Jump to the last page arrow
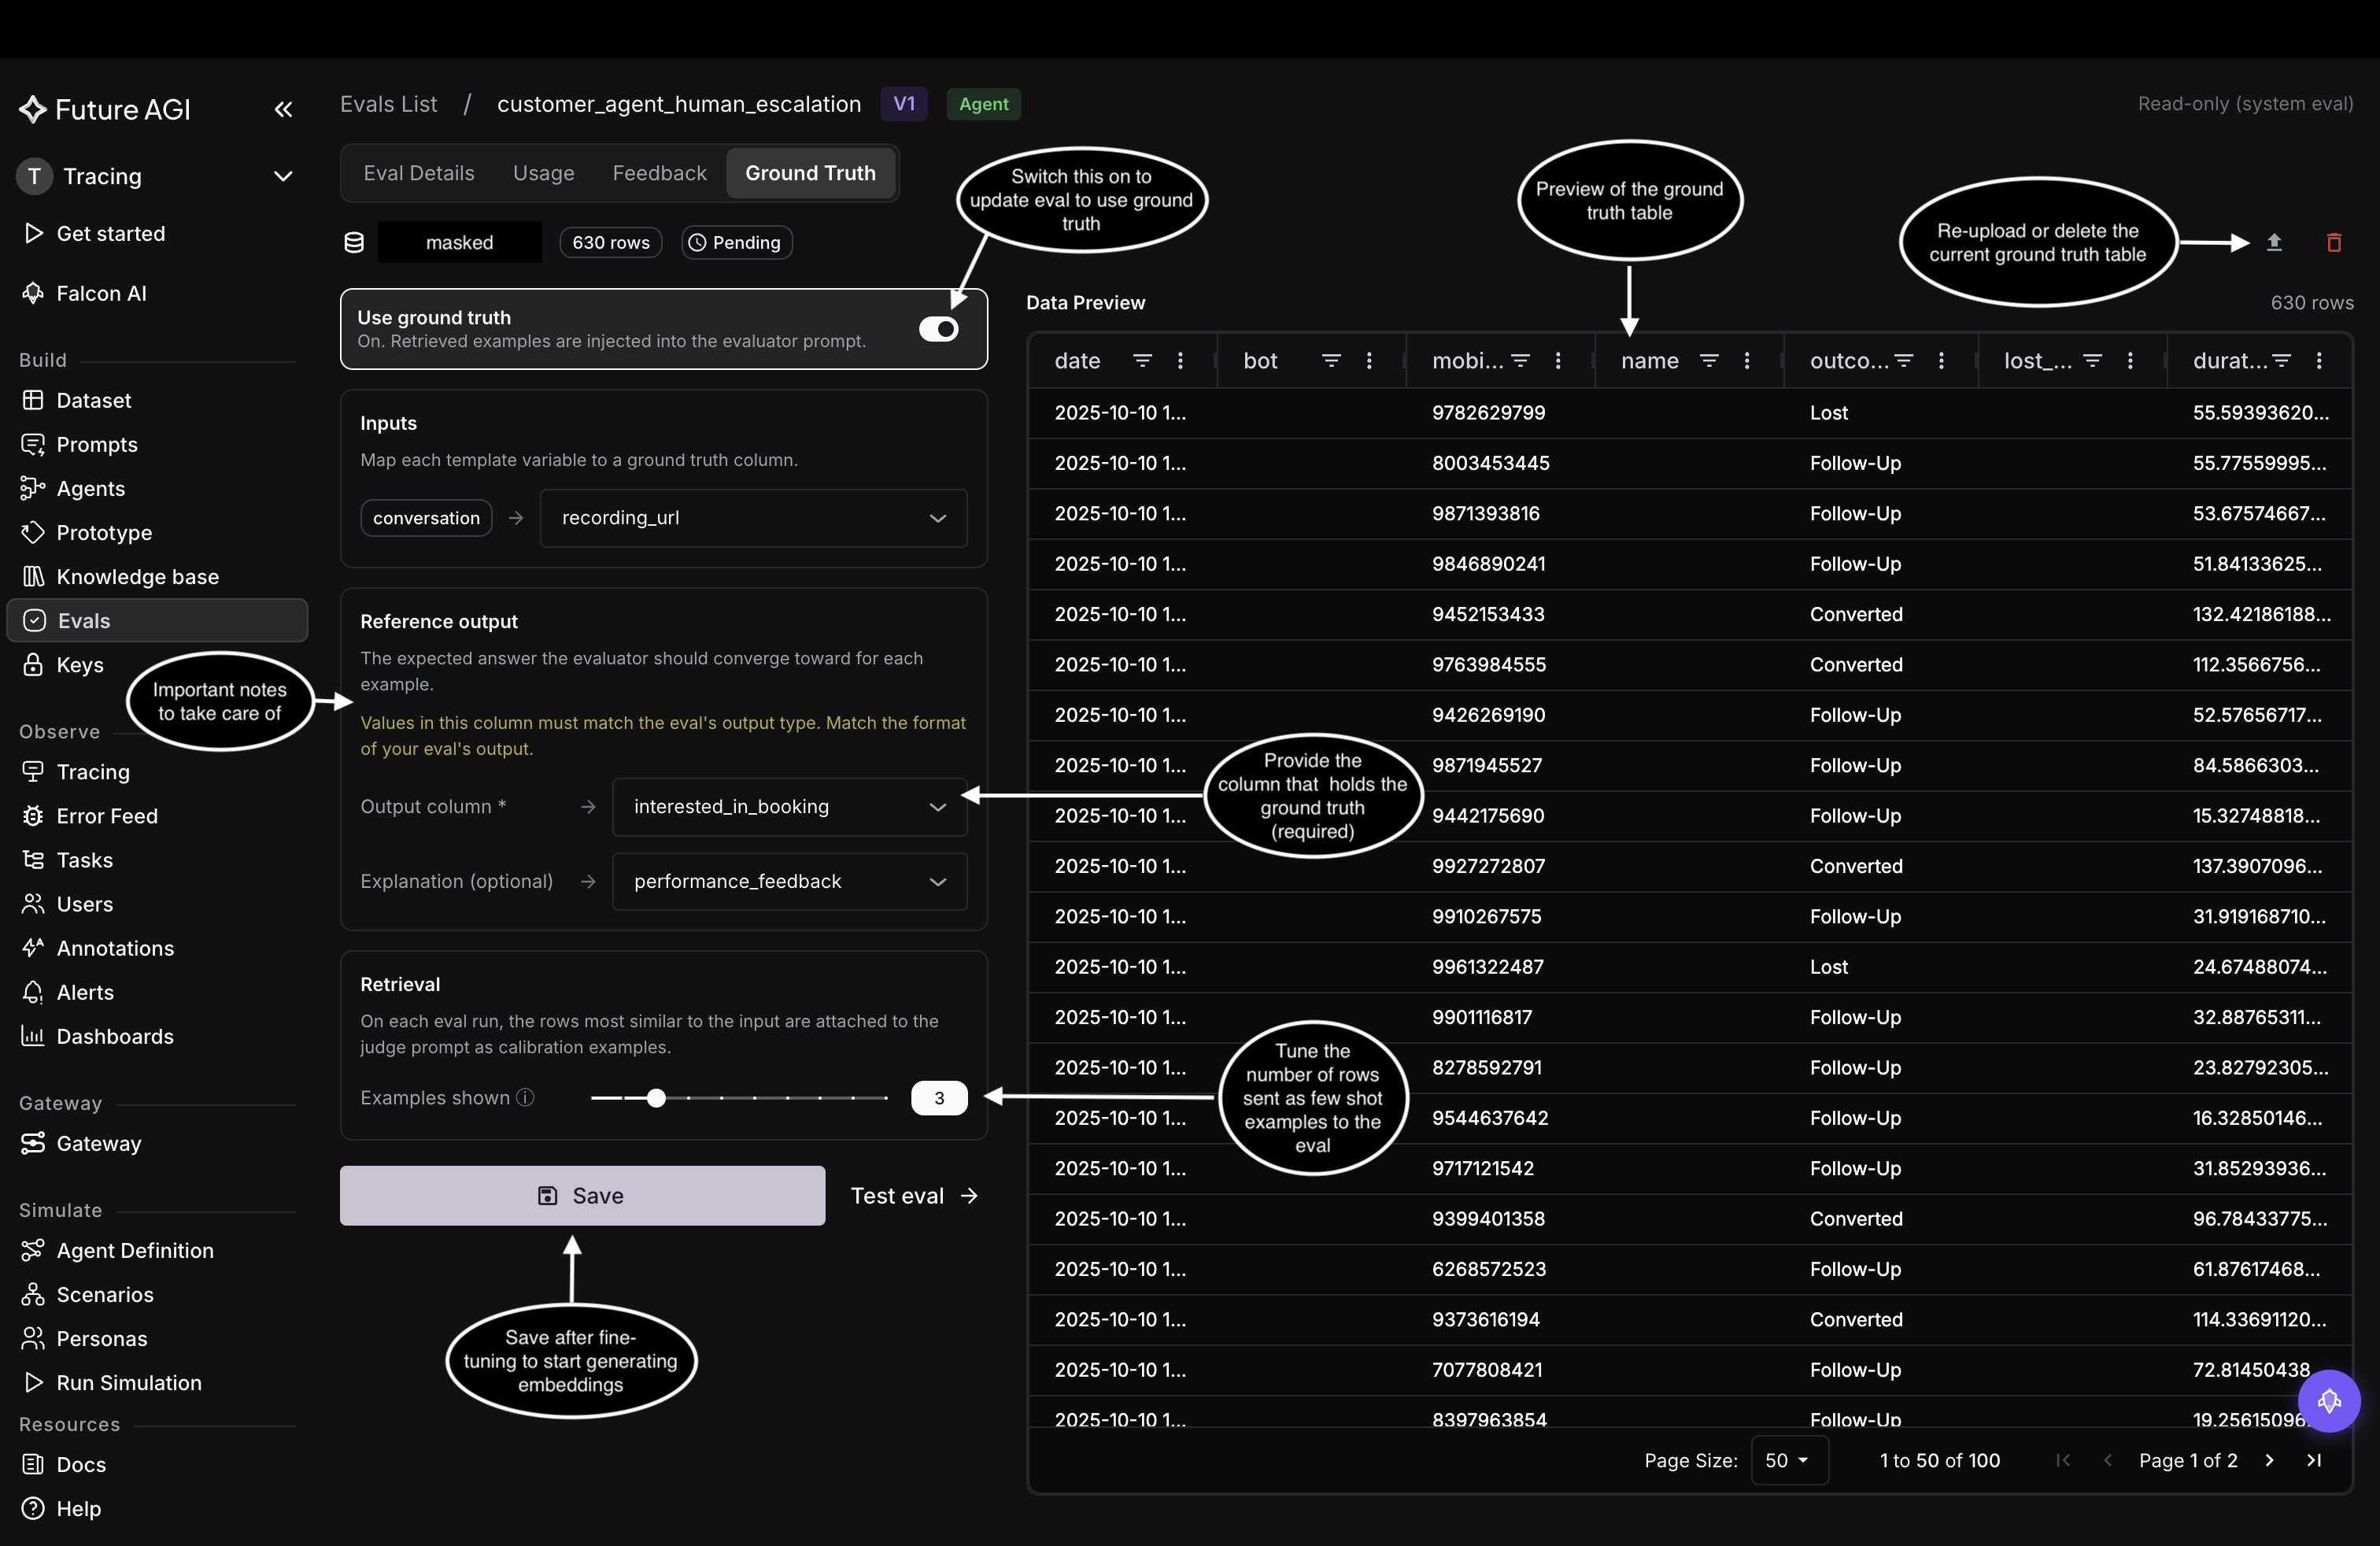The height and width of the screenshot is (1546, 2380). (x=2313, y=1460)
